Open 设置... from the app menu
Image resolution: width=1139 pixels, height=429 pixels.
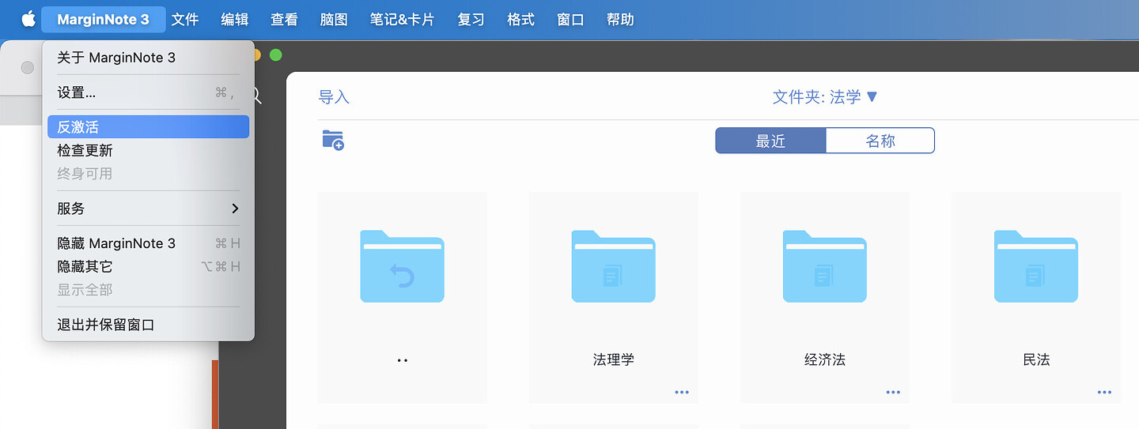(149, 92)
